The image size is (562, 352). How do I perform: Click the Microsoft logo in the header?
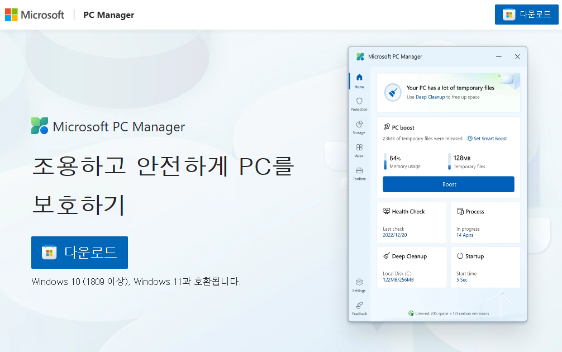click(x=35, y=15)
